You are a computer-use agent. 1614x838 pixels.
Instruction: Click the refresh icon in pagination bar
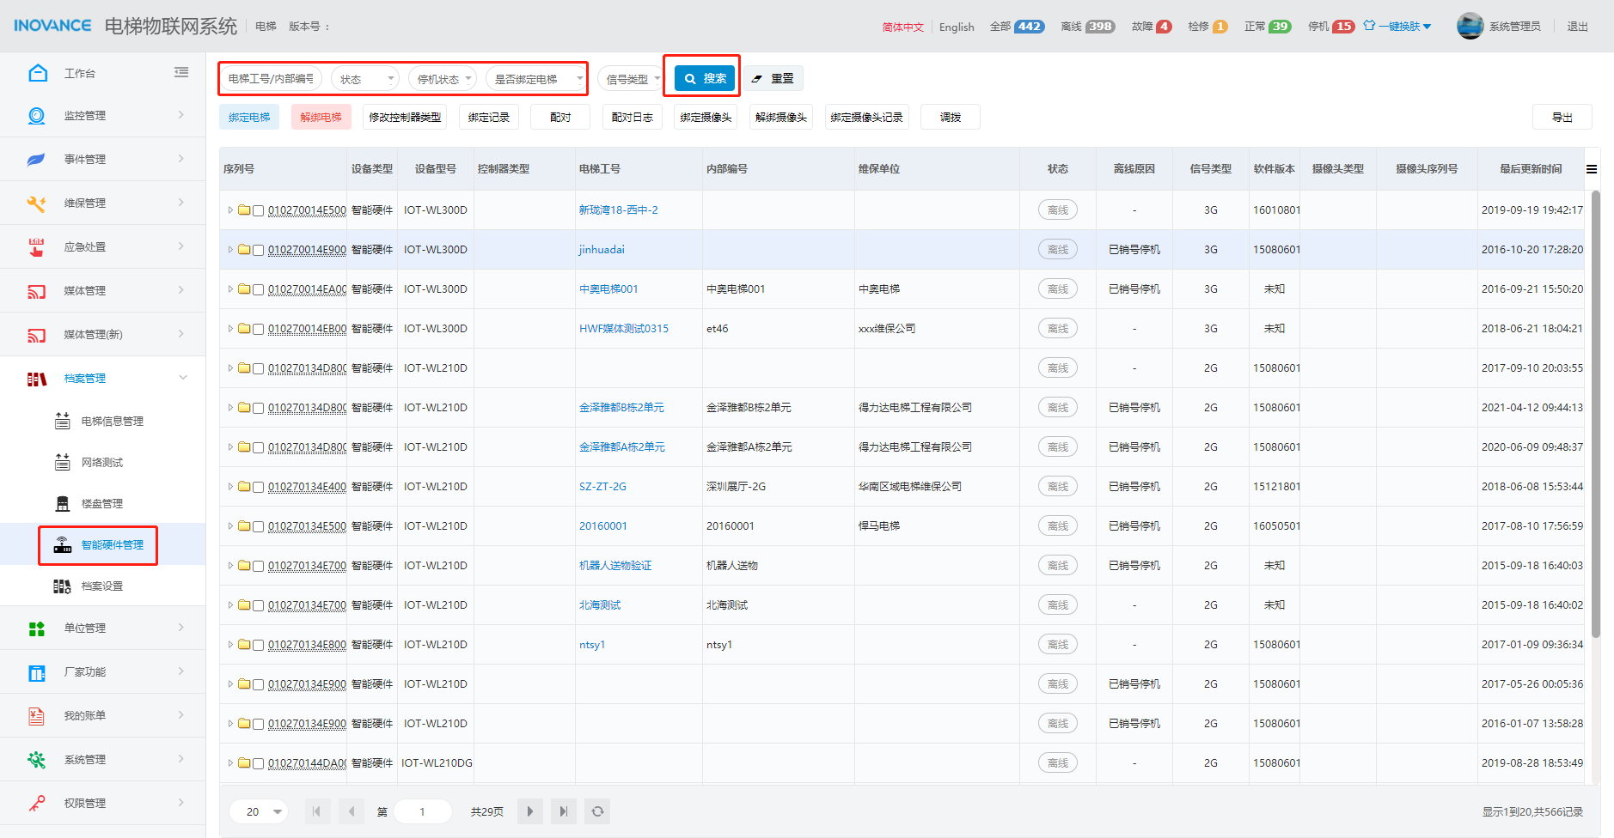coord(597,811)
